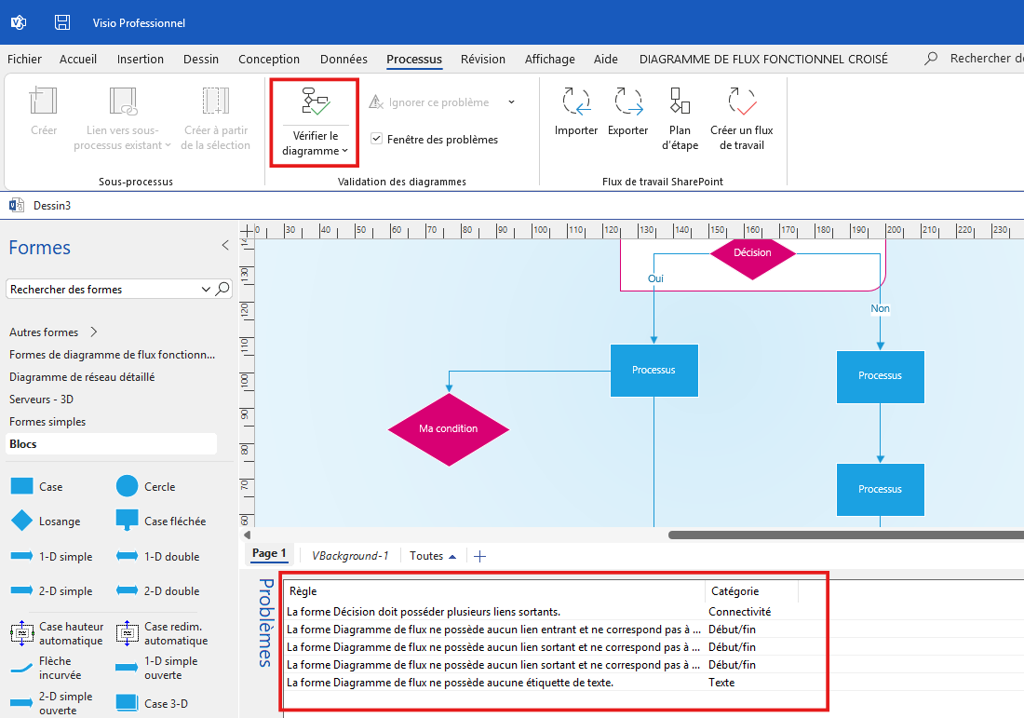Viewport: 1024px width, 718px height.
Task: Open the shapes search dropdown arrow
Action: pyautogui.click(x=206, y=290)
